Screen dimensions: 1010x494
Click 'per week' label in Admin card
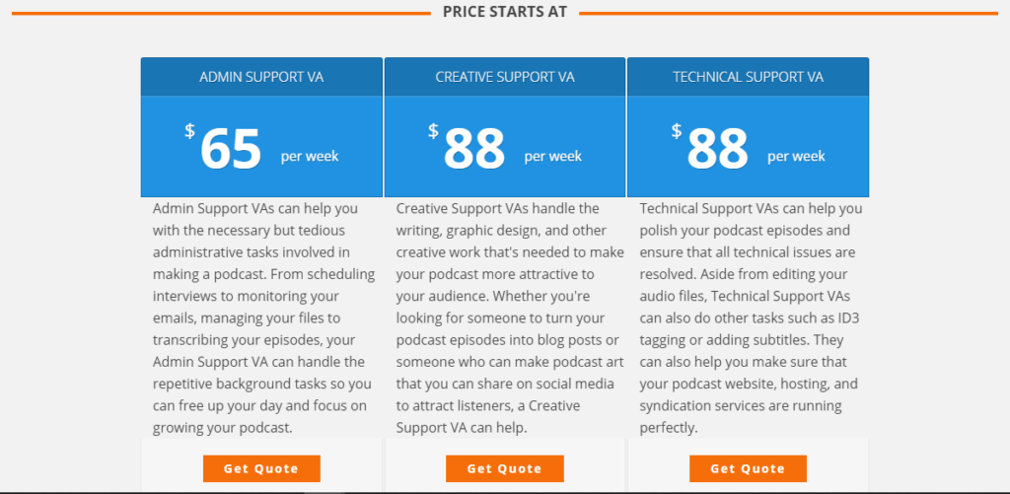coord(310,157)
